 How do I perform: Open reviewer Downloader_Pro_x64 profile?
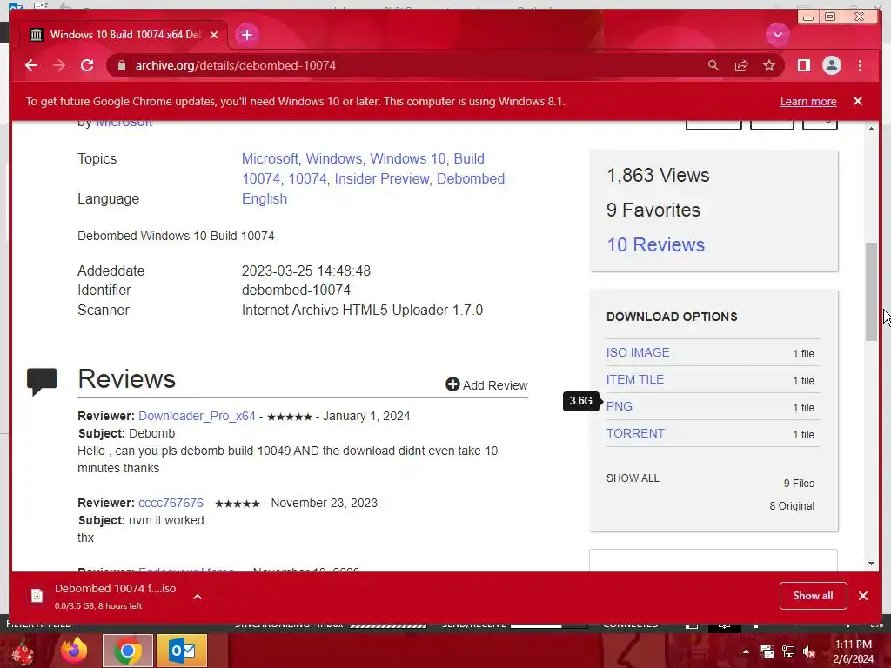pos(197,416)
